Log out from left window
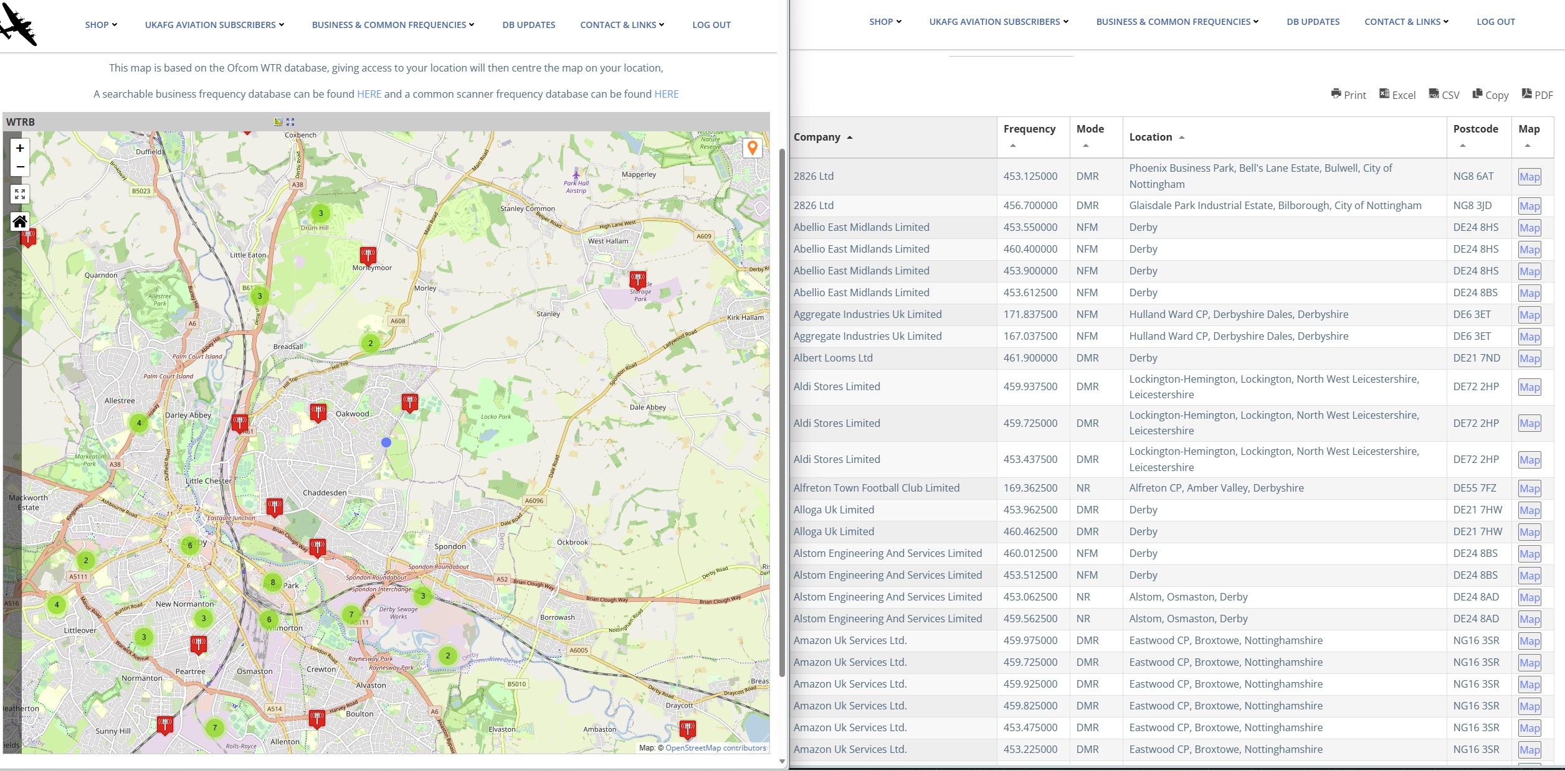The image size is (1565, 771). tap(711, 25)
